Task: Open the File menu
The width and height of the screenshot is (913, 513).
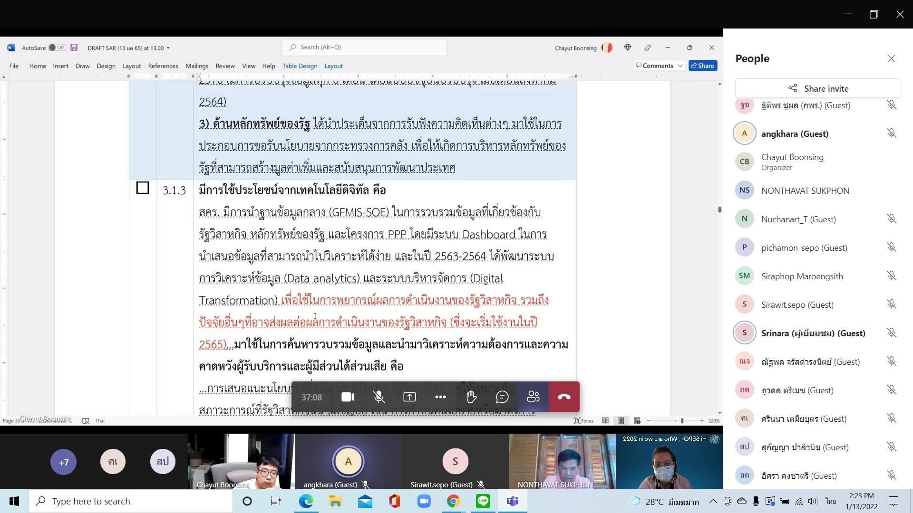Action: coord(14,66)
